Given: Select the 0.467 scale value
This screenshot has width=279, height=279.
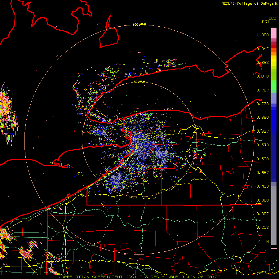Looking at the screenshot, I should [263, 173].
